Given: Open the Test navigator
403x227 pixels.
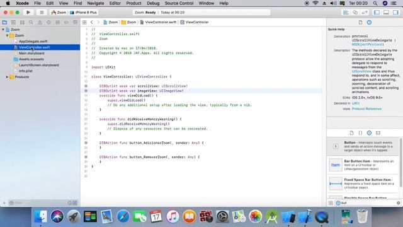Looking at the screenshot, I should (x=48, y=23).
